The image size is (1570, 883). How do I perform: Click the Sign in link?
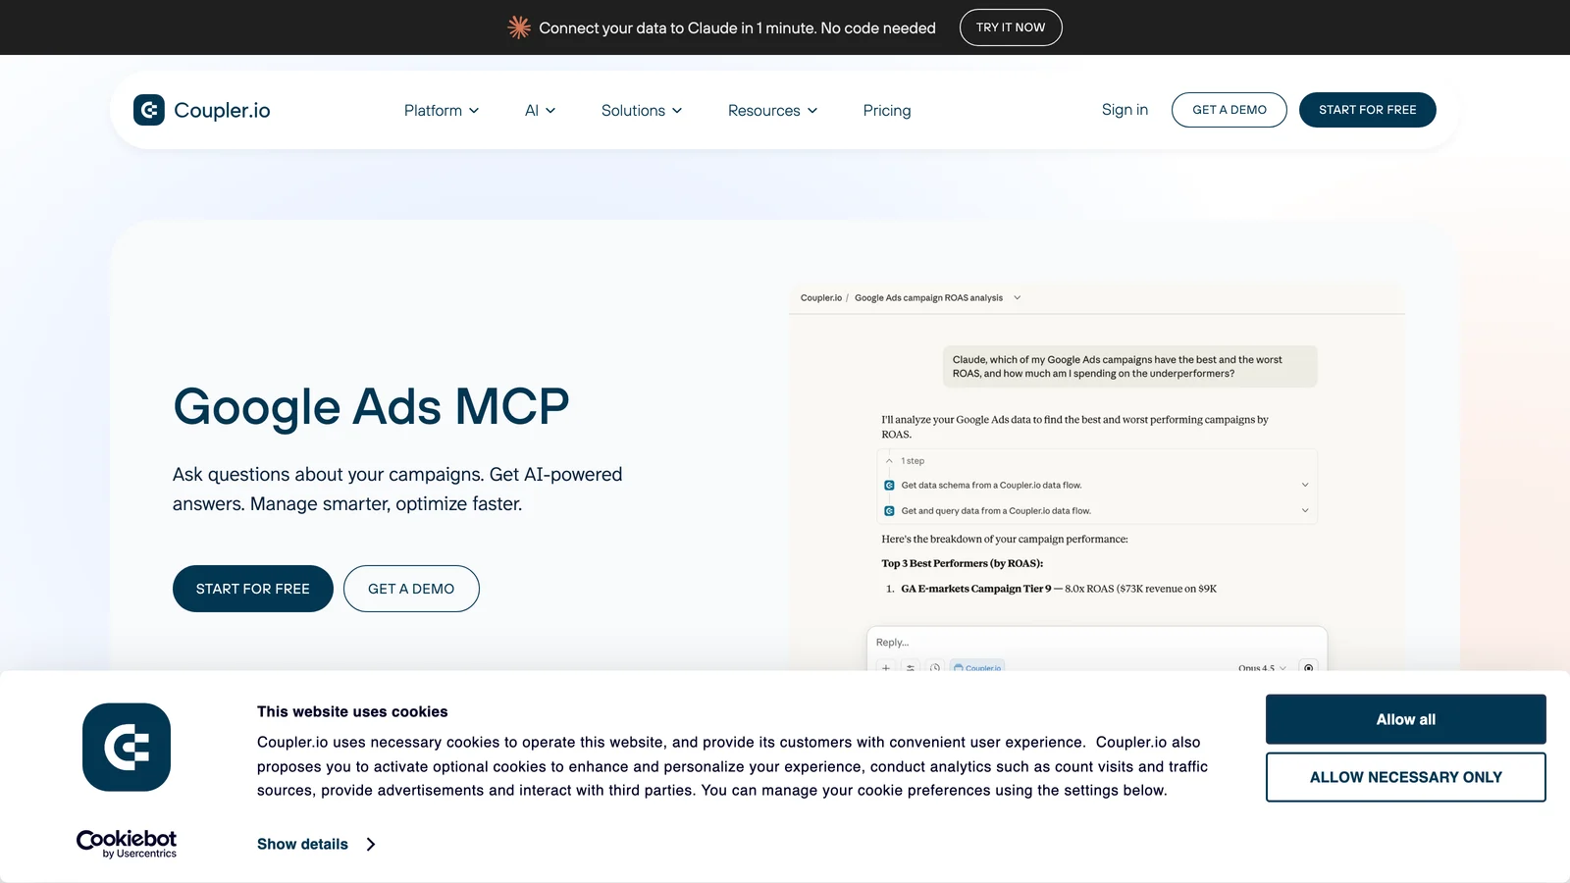coord(1125,110)
